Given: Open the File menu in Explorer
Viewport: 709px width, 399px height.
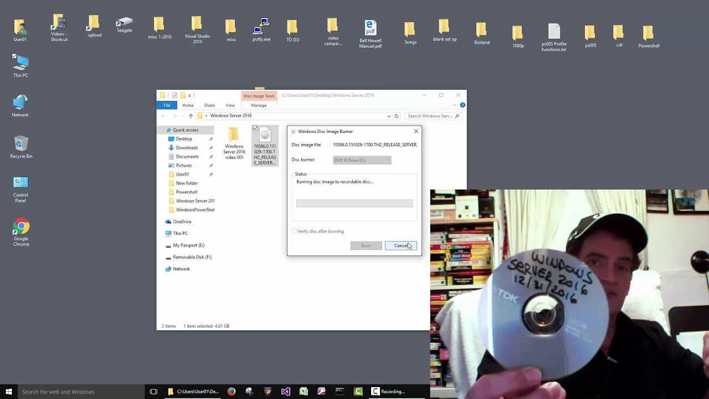Looking at the screenshot, I should coord(167,105).
